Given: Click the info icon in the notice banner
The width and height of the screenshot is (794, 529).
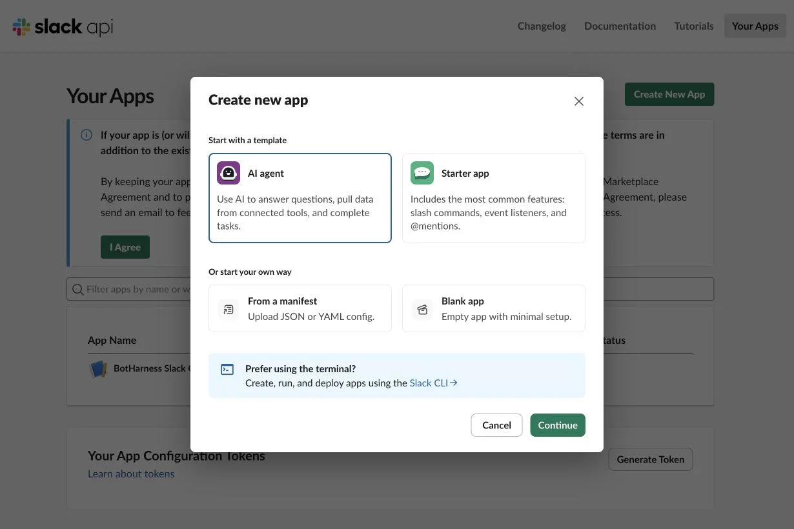Looking at the screenshot, I should point(86,135).
